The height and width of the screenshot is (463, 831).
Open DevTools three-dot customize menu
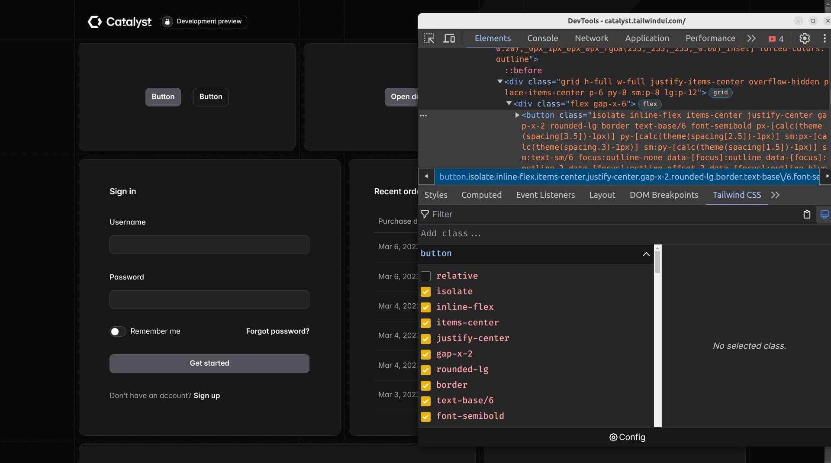[824, 39]
